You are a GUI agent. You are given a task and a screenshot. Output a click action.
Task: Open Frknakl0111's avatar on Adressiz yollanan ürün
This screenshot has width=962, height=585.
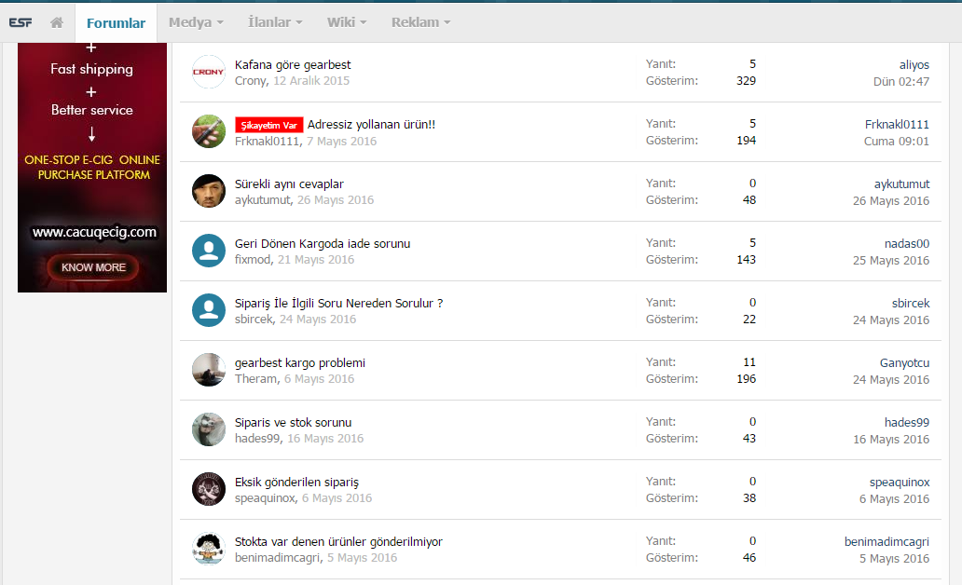209,131
